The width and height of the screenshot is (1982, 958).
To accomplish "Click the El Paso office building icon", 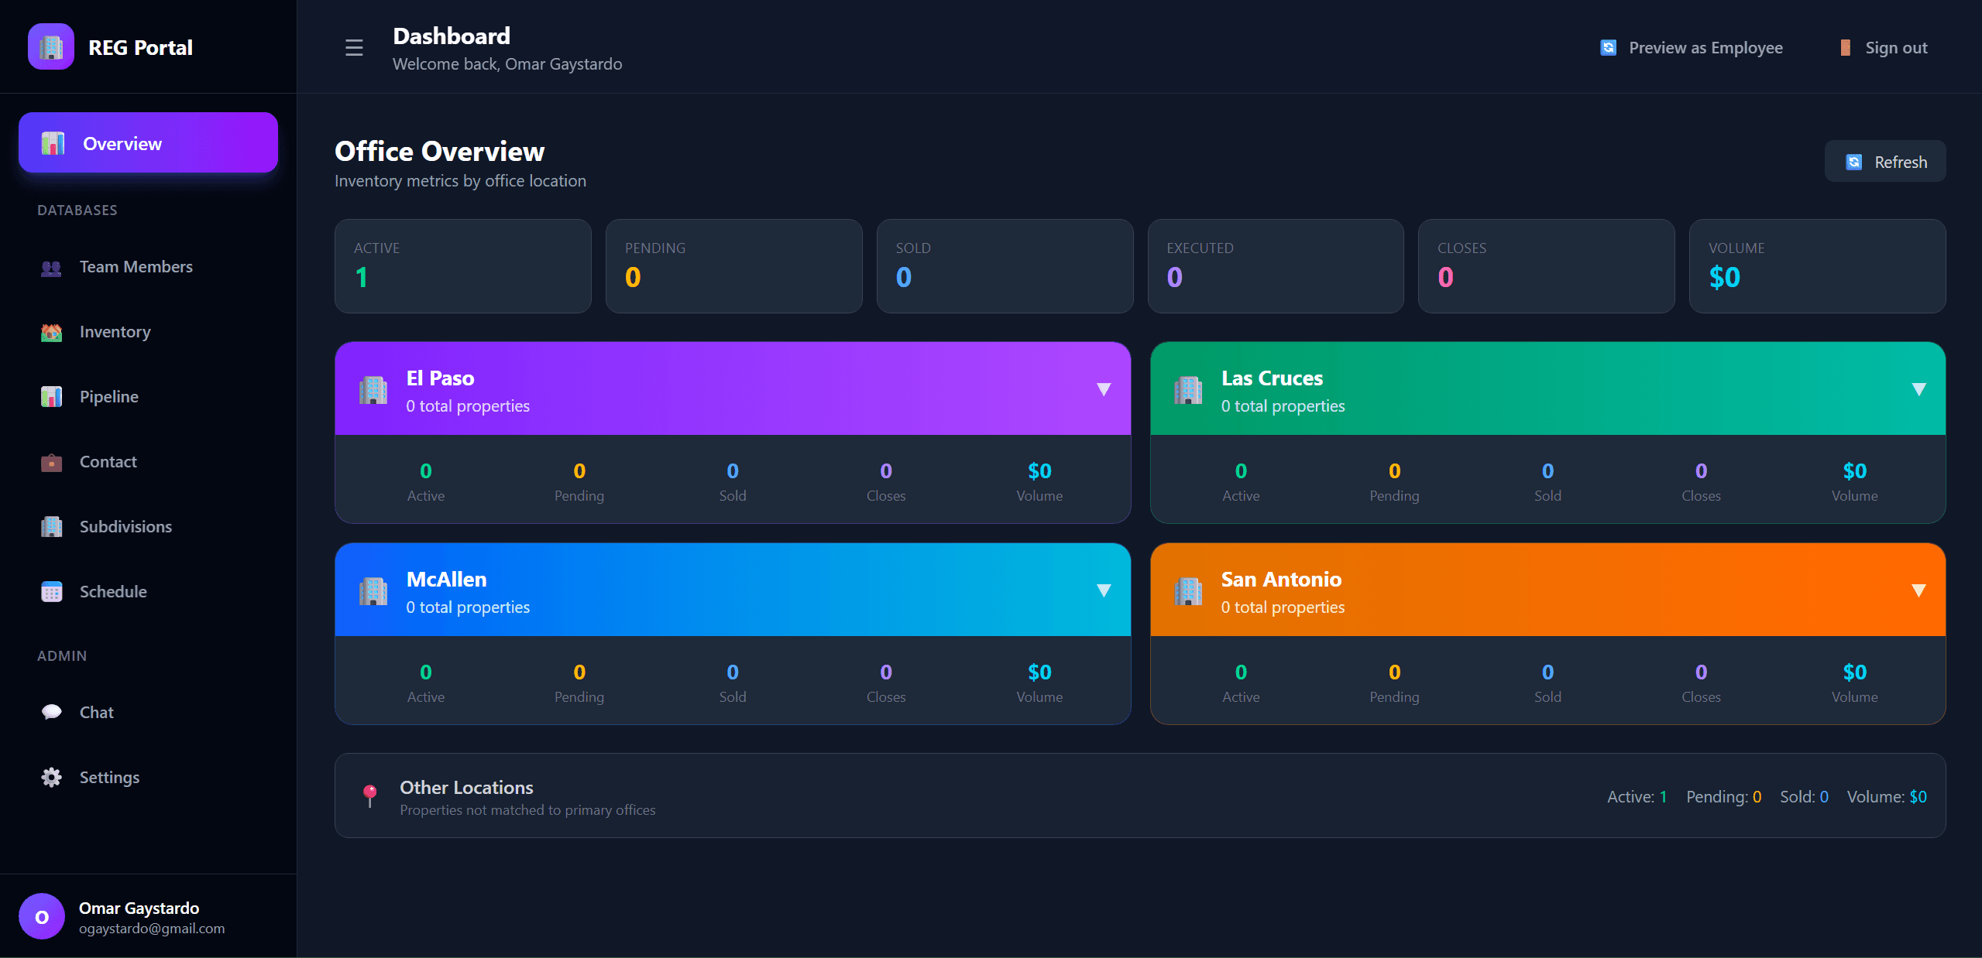I will click(x=374, y=390).
